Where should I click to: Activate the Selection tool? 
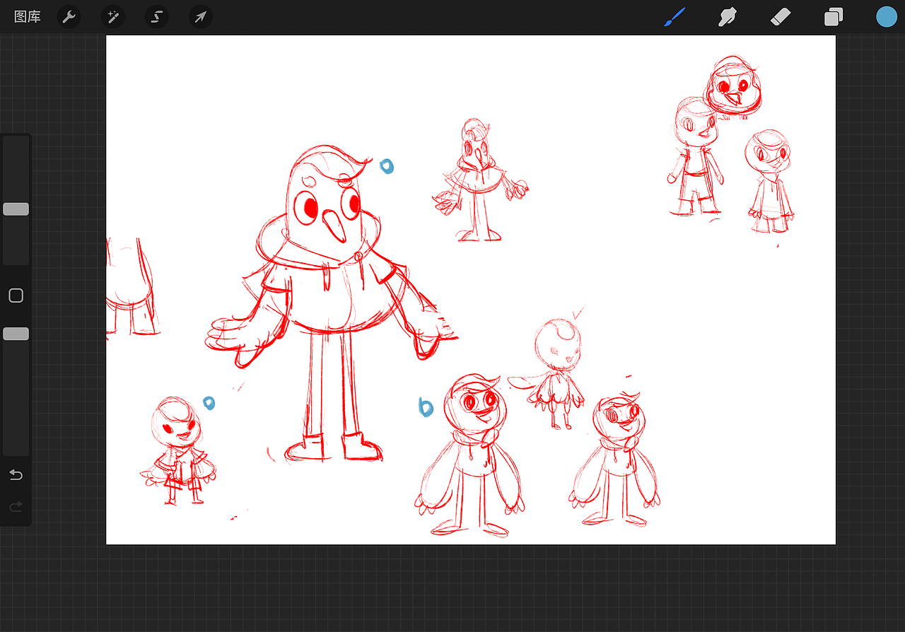[x=157, y=16]
